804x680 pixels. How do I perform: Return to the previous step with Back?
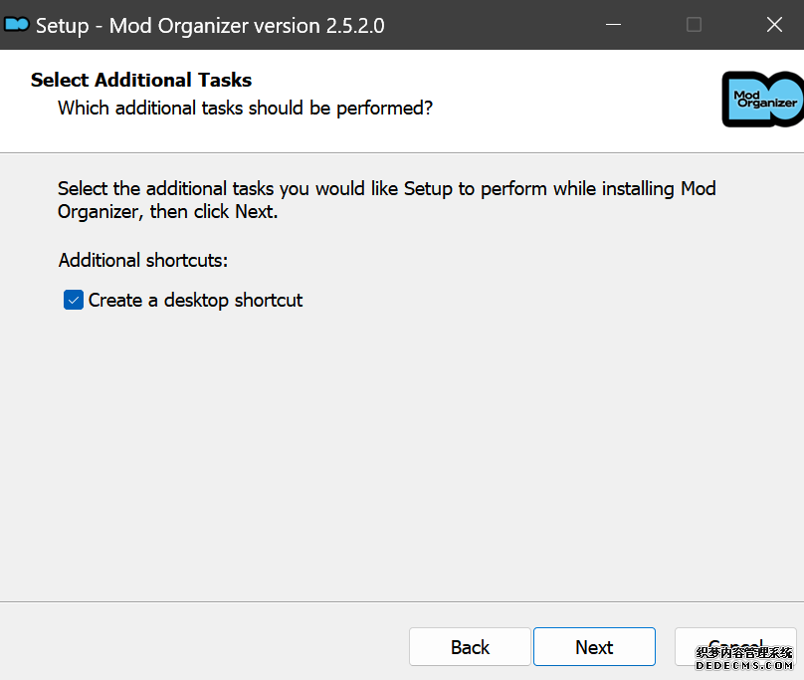pyautogui.click(x=470, y=647)
